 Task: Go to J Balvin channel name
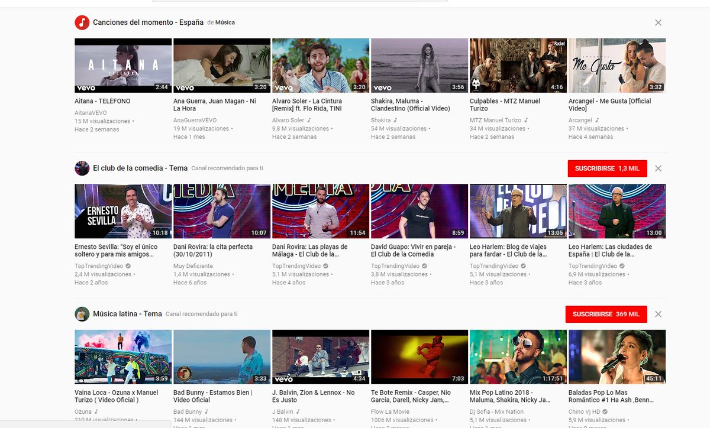click(x=283, y=411)
